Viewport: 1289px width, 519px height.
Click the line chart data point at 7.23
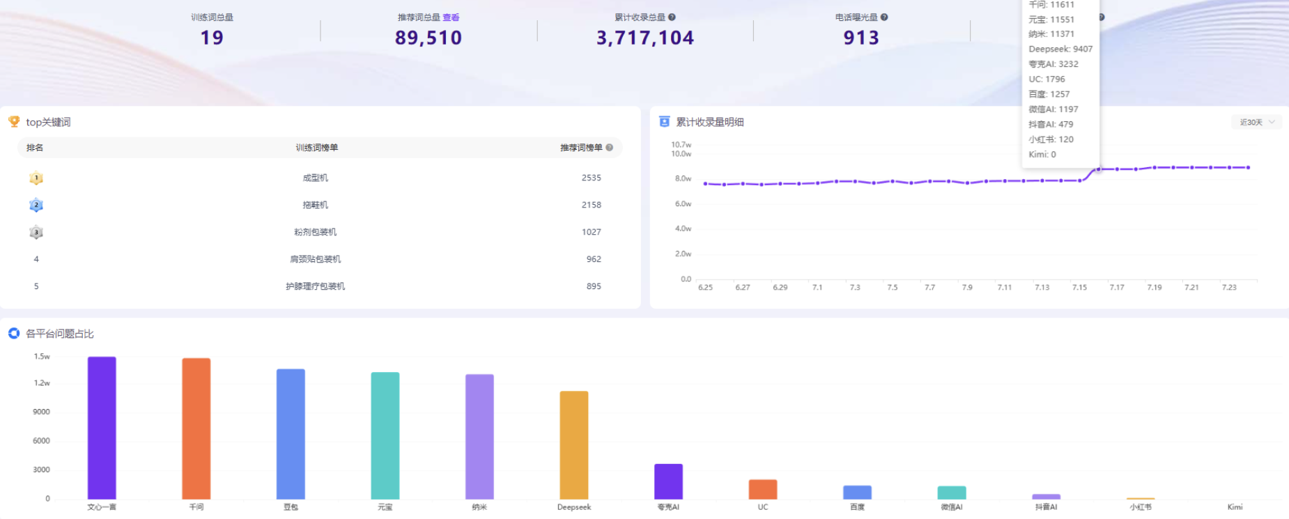tap(1230, 167)
